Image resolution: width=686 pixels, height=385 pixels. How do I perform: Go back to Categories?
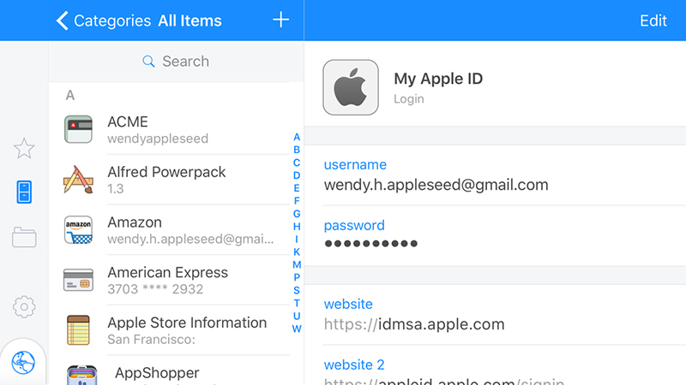(104, 21)
